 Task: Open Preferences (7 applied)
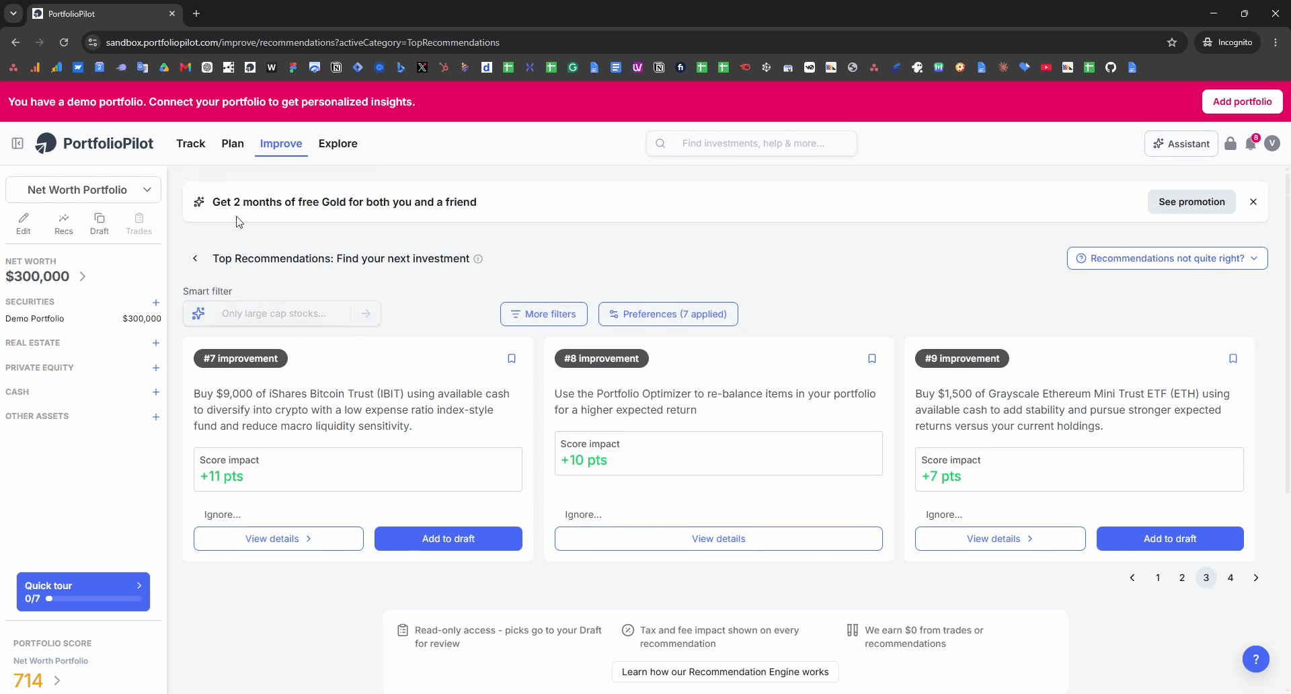click(x=668, y=314)
